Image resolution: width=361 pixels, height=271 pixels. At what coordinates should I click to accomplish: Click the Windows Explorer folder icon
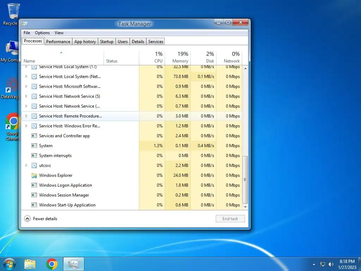(x=34, y=175)
